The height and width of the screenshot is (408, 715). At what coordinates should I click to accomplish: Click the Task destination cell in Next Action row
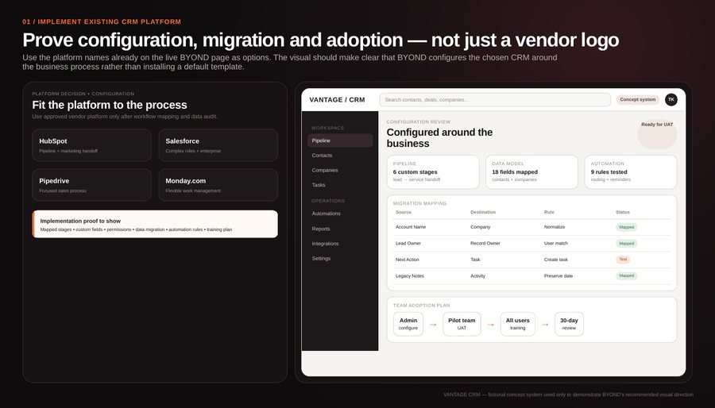click(475, 260)
